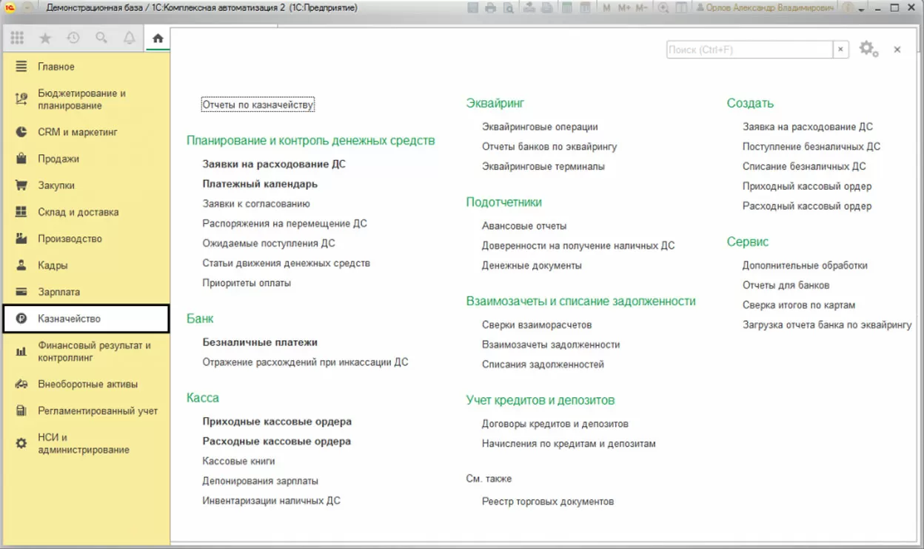
Task: Click the info icon next to user name
Action: [847, 7]
